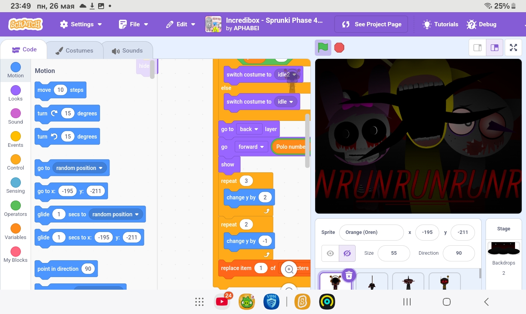The width and height of the screenshot is (526, 314).
Task: Select Motion block category
Action: [16, 70]
